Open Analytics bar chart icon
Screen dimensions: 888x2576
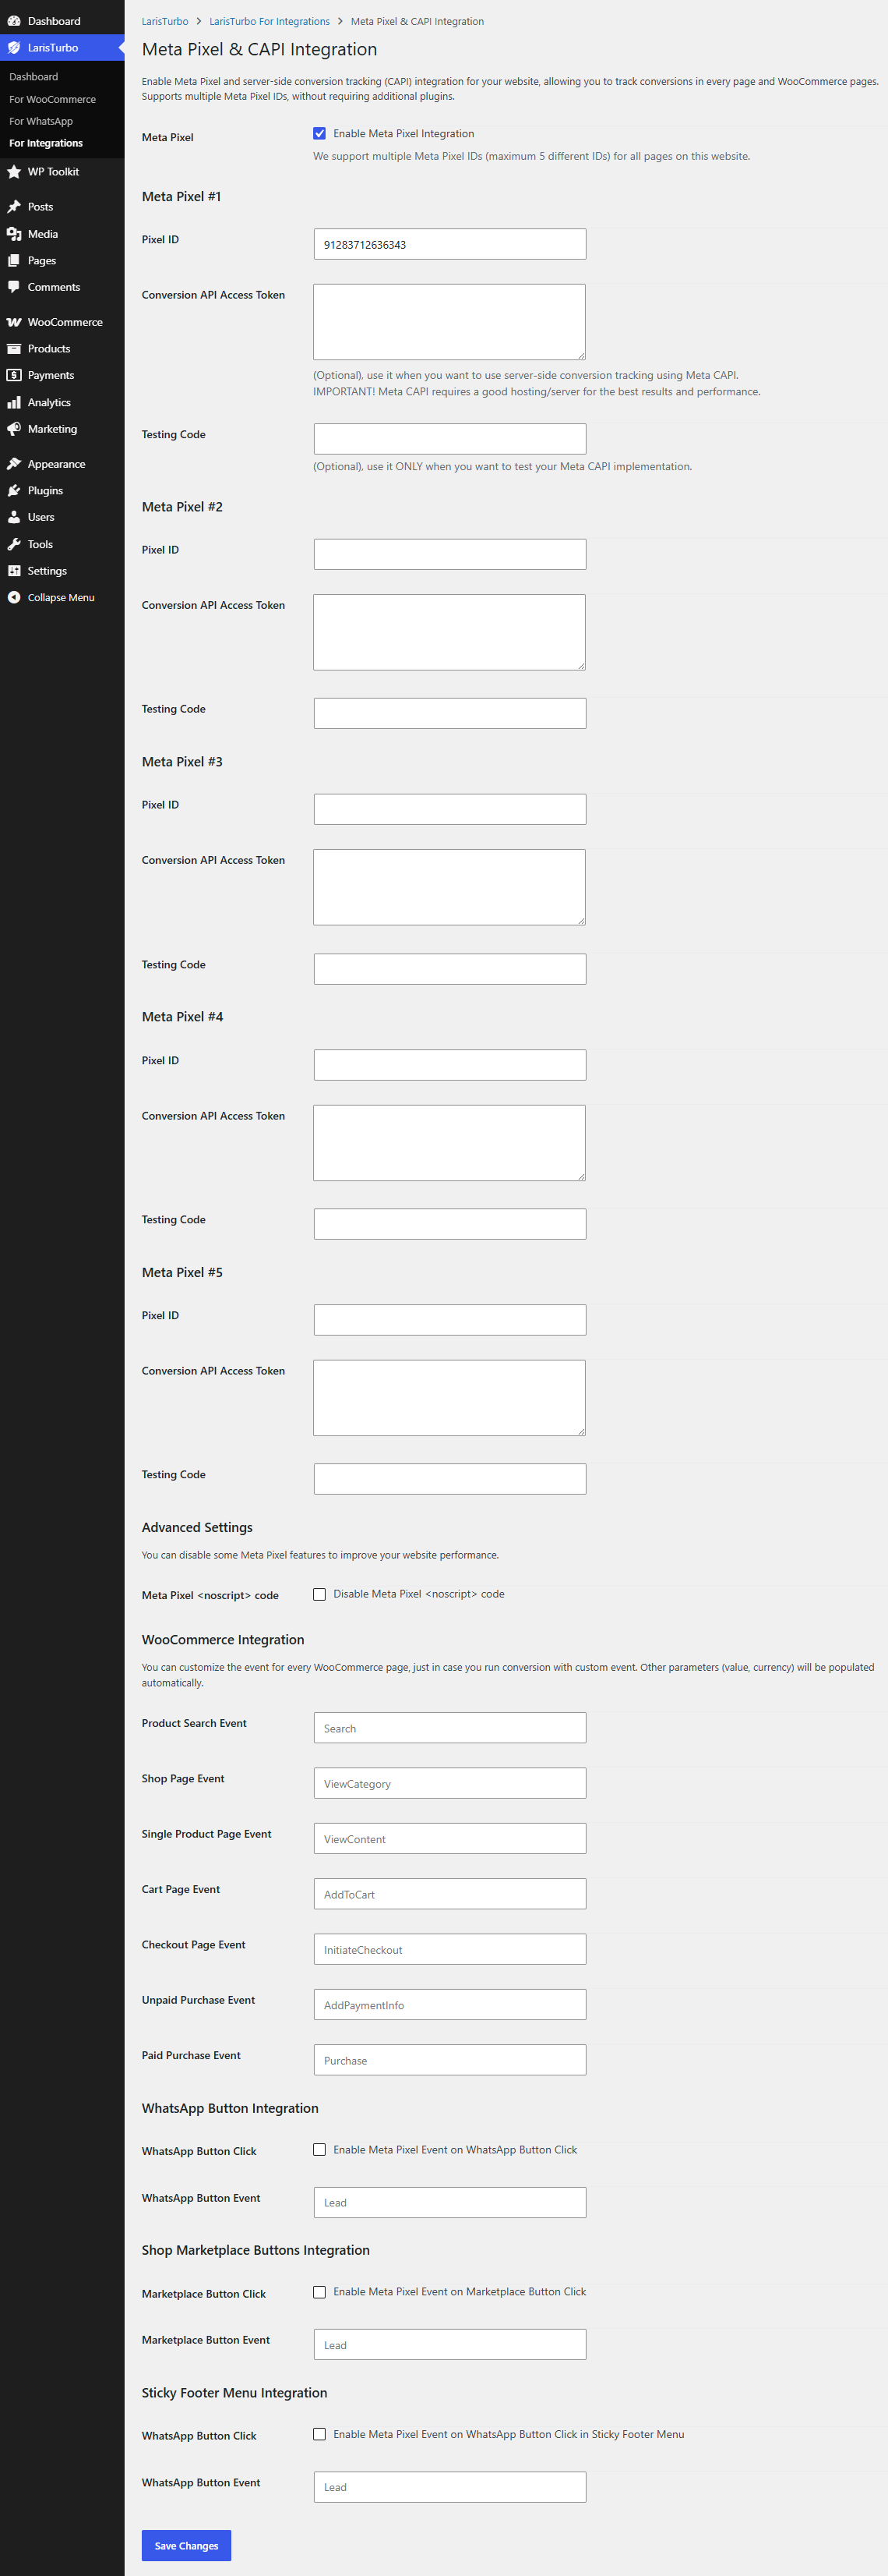coord(14,402)
